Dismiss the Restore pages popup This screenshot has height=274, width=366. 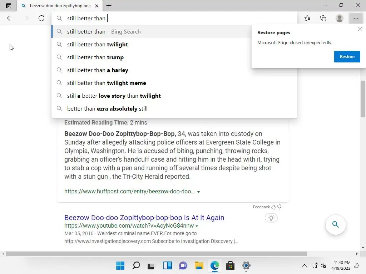tap(360, 29)
